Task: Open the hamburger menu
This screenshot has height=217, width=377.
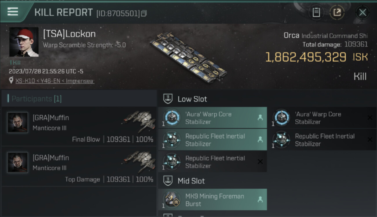Action: 13,12
